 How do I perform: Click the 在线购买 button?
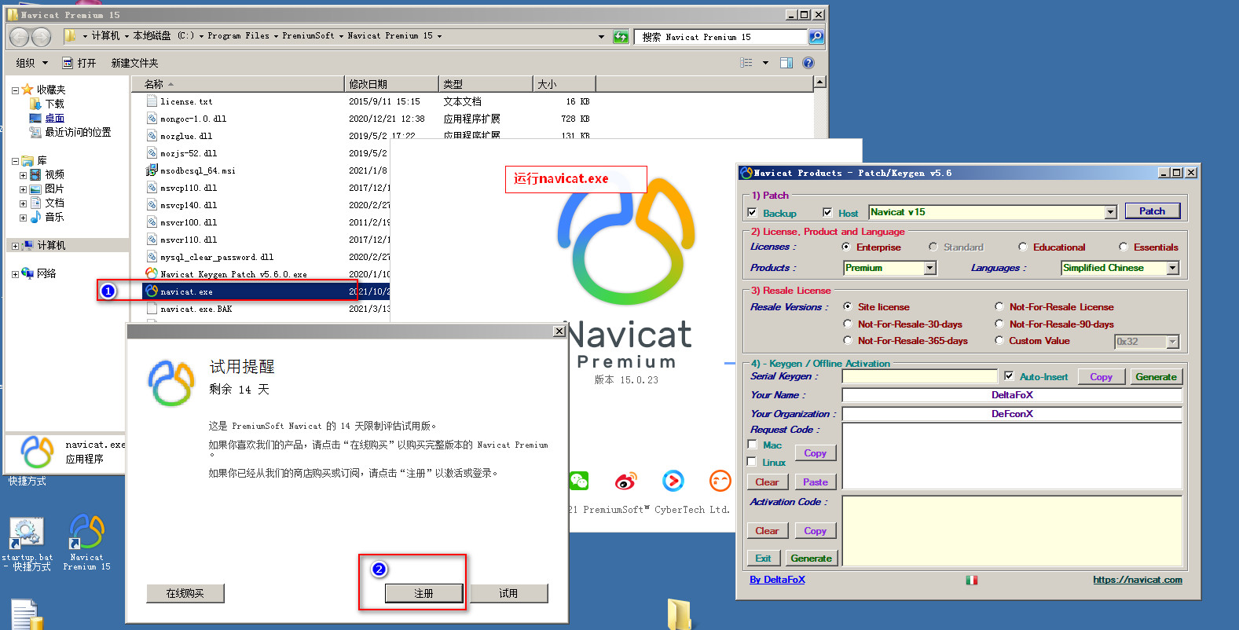tap(185, 593)
